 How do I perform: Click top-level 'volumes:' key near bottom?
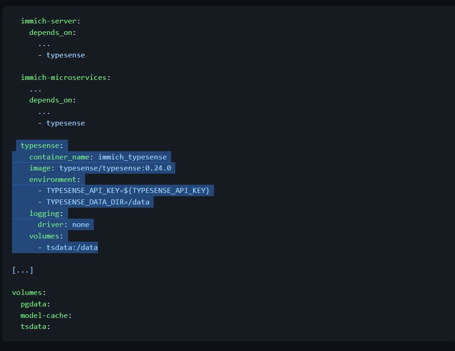pos(29,293)
